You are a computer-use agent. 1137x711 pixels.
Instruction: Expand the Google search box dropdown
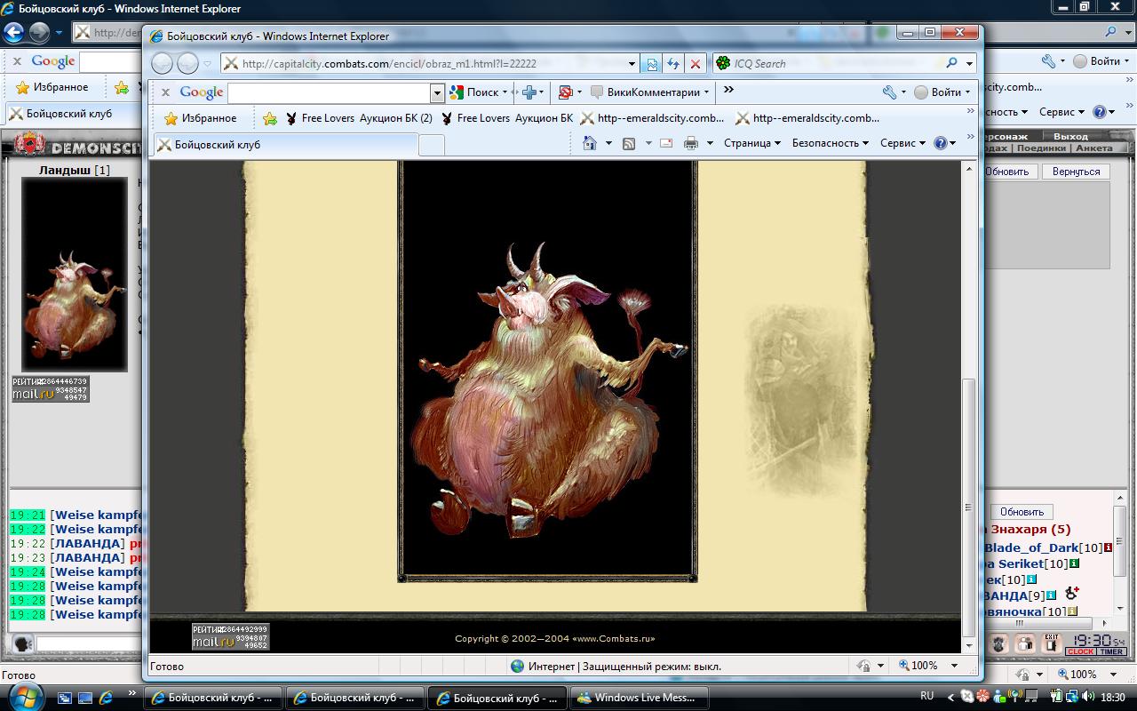(x=437, y=92)
